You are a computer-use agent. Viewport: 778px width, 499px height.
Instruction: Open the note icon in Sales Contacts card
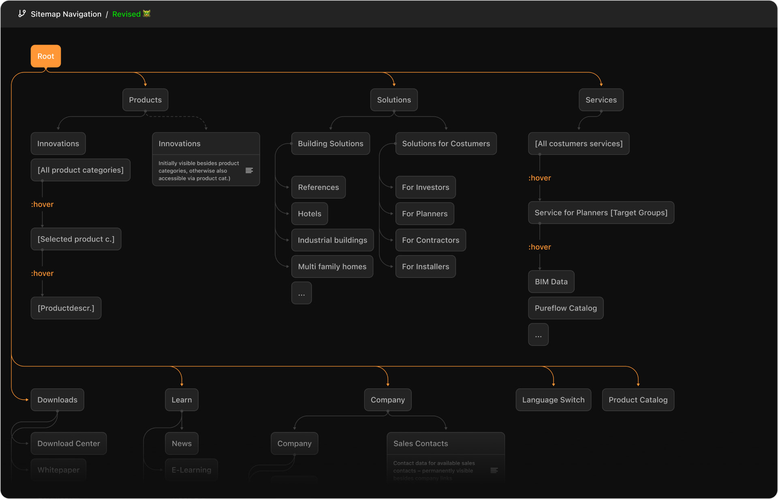[494, 470]
